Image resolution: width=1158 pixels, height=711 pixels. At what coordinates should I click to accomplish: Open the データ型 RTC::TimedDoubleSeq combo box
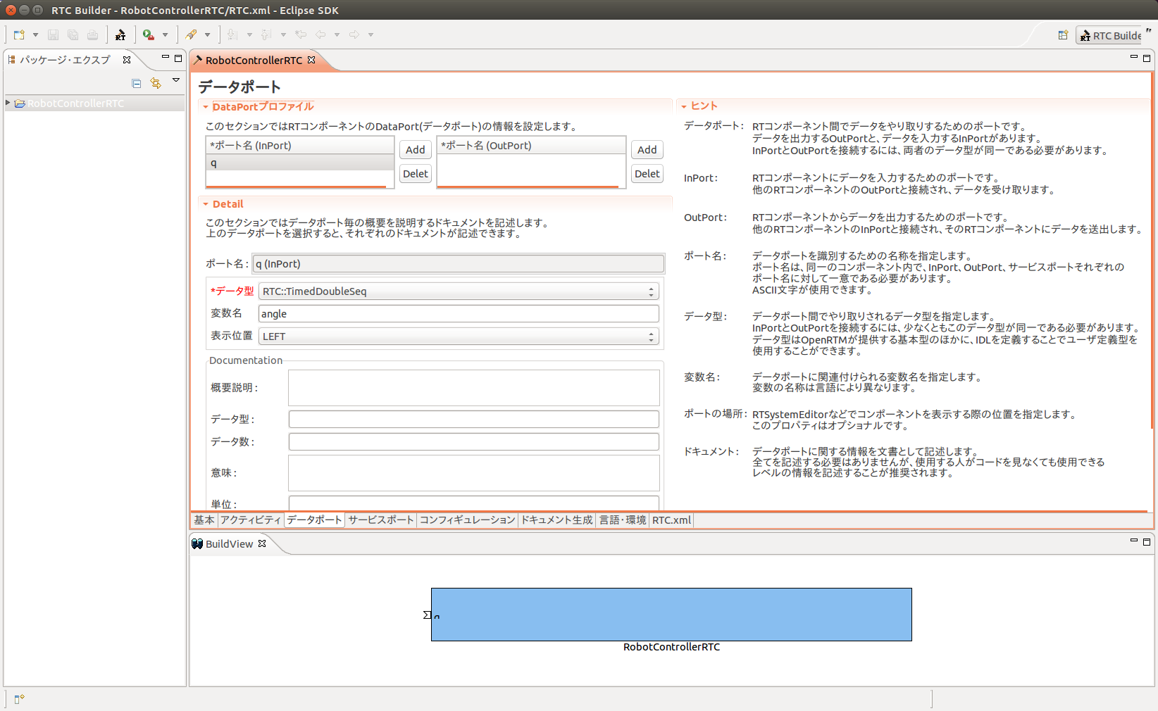459,291
